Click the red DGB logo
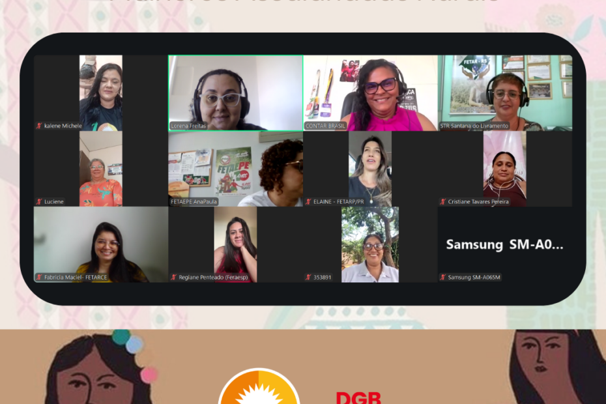606x404 pixels. [358, 397]
